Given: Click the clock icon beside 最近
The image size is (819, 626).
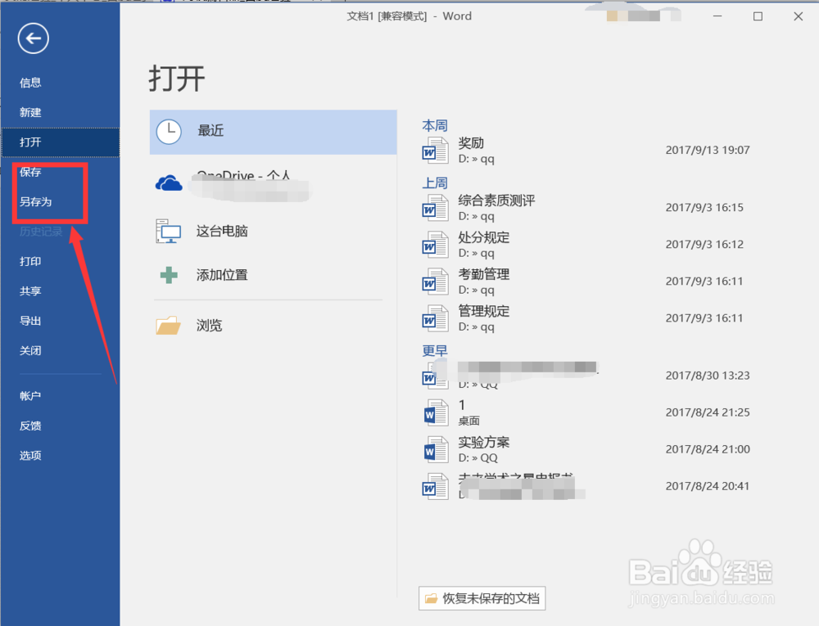Looking at the screenshot, I should click(x=169, y=132).
